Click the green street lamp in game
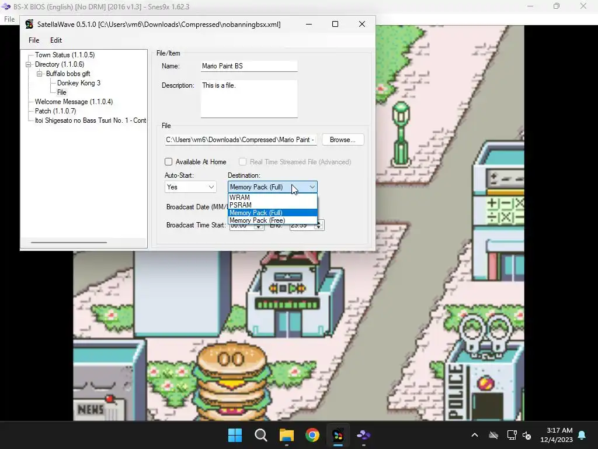This screenshot has height=449, width=598. [x=401, y=134]
